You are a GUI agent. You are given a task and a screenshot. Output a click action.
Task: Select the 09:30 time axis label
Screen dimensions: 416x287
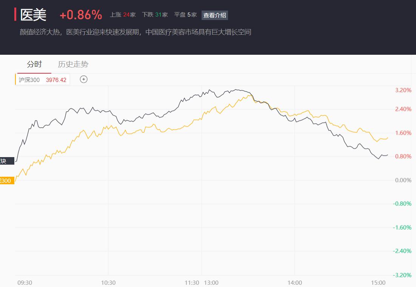pyautogui.click(x=25, y=282)
